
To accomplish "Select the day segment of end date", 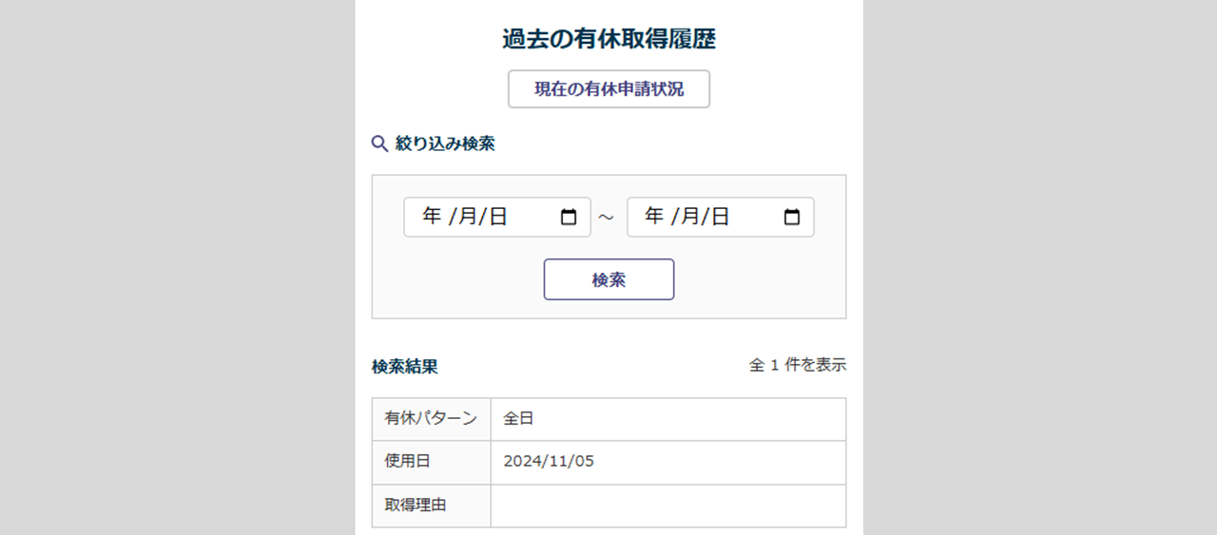I will tap(720, 218).
